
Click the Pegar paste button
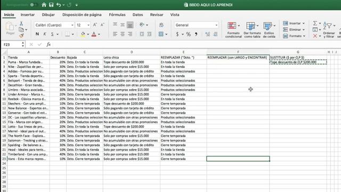coord(10,28)
